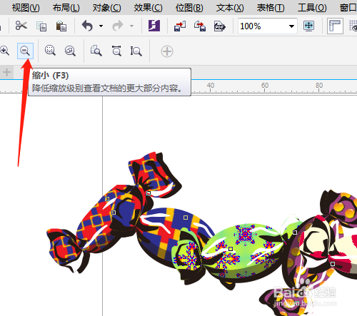The width and height of the screenshot is (357, 316).
Task: Open the 对象(C) menu
Action: [107, 8]
